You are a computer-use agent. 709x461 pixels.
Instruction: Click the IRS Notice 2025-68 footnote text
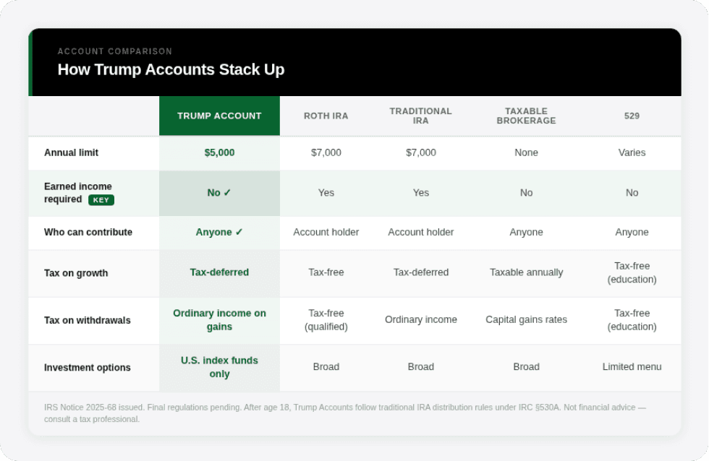point(344,413)
